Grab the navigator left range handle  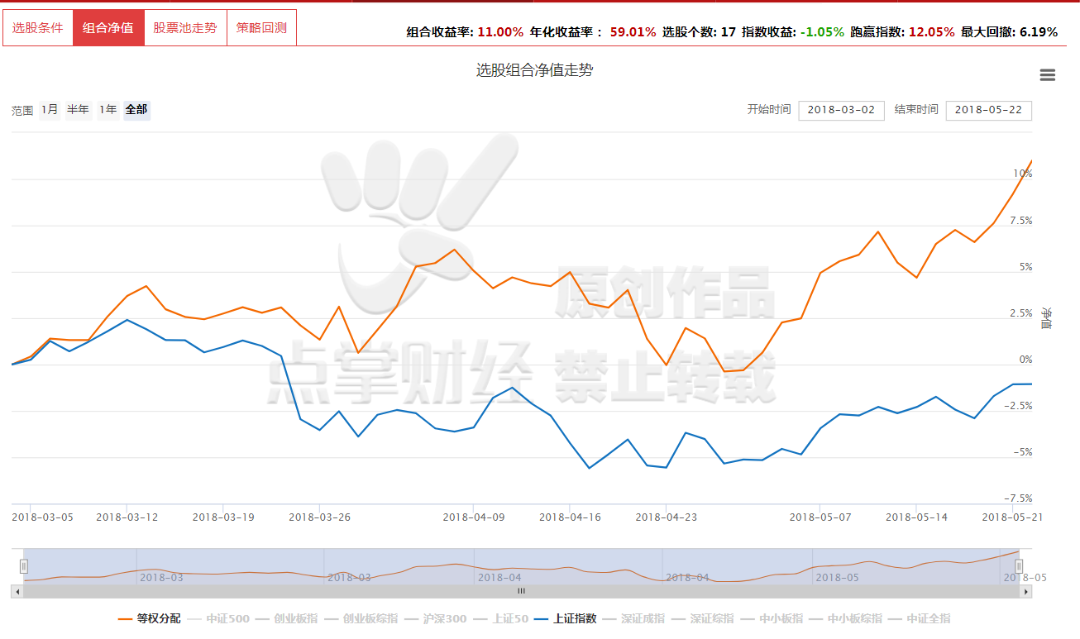(24, 566)
